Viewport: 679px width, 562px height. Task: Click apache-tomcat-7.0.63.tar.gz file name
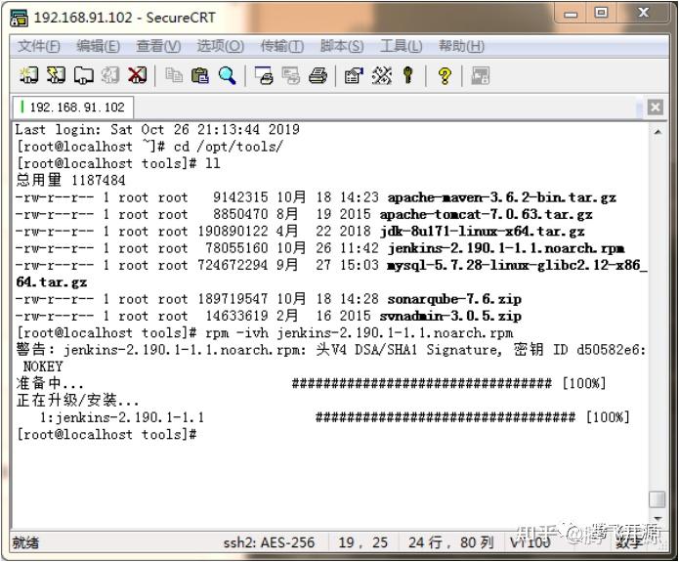coord(486,214)
